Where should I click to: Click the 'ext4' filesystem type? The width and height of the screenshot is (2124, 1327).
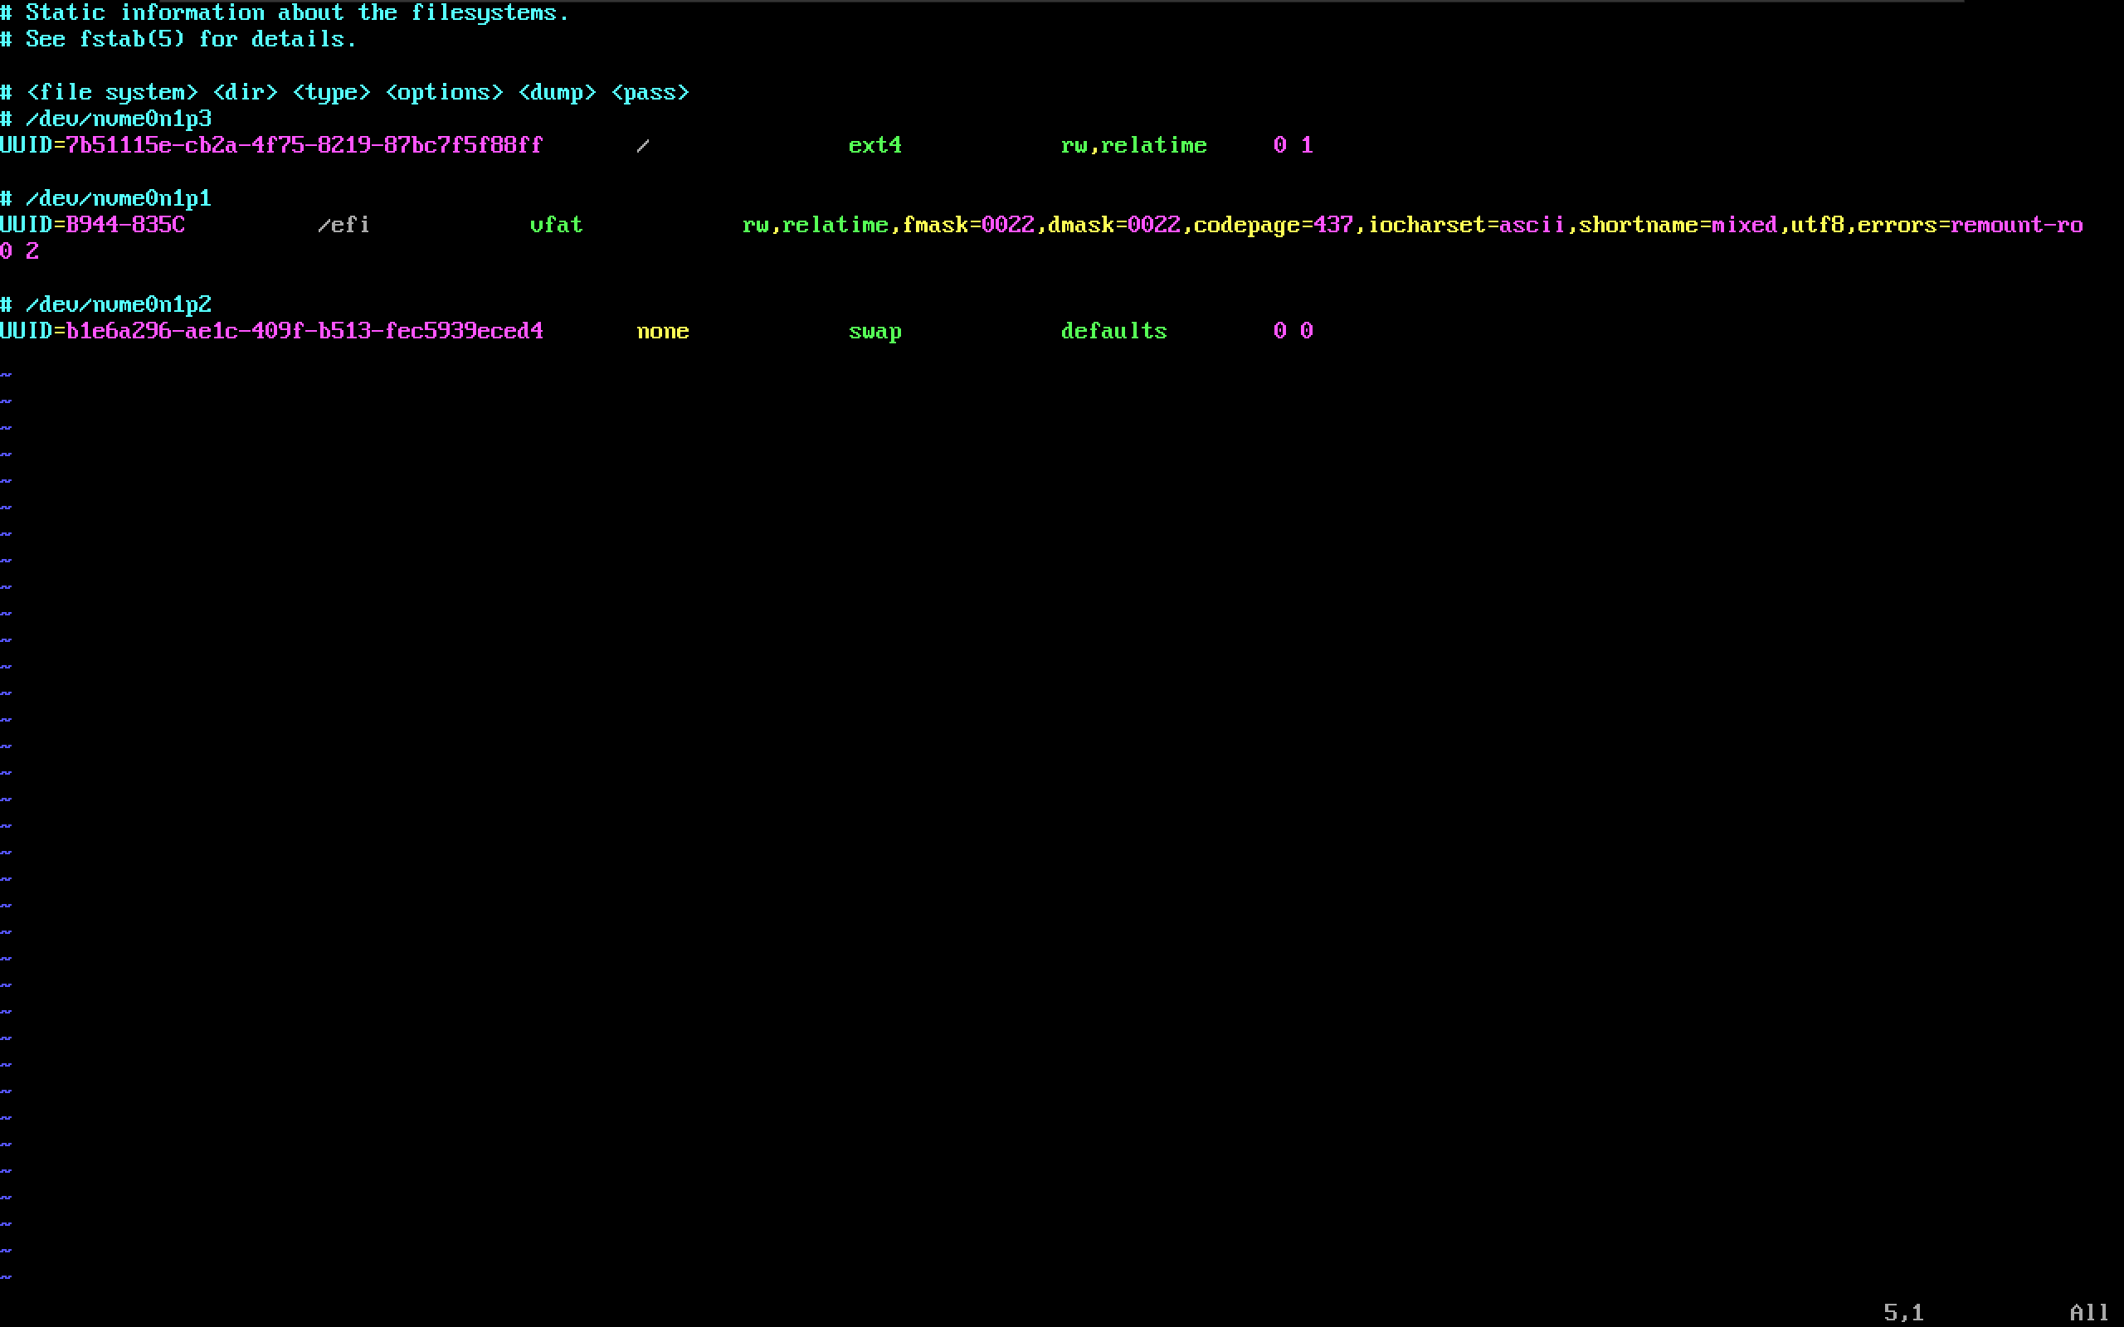point(874,146)
